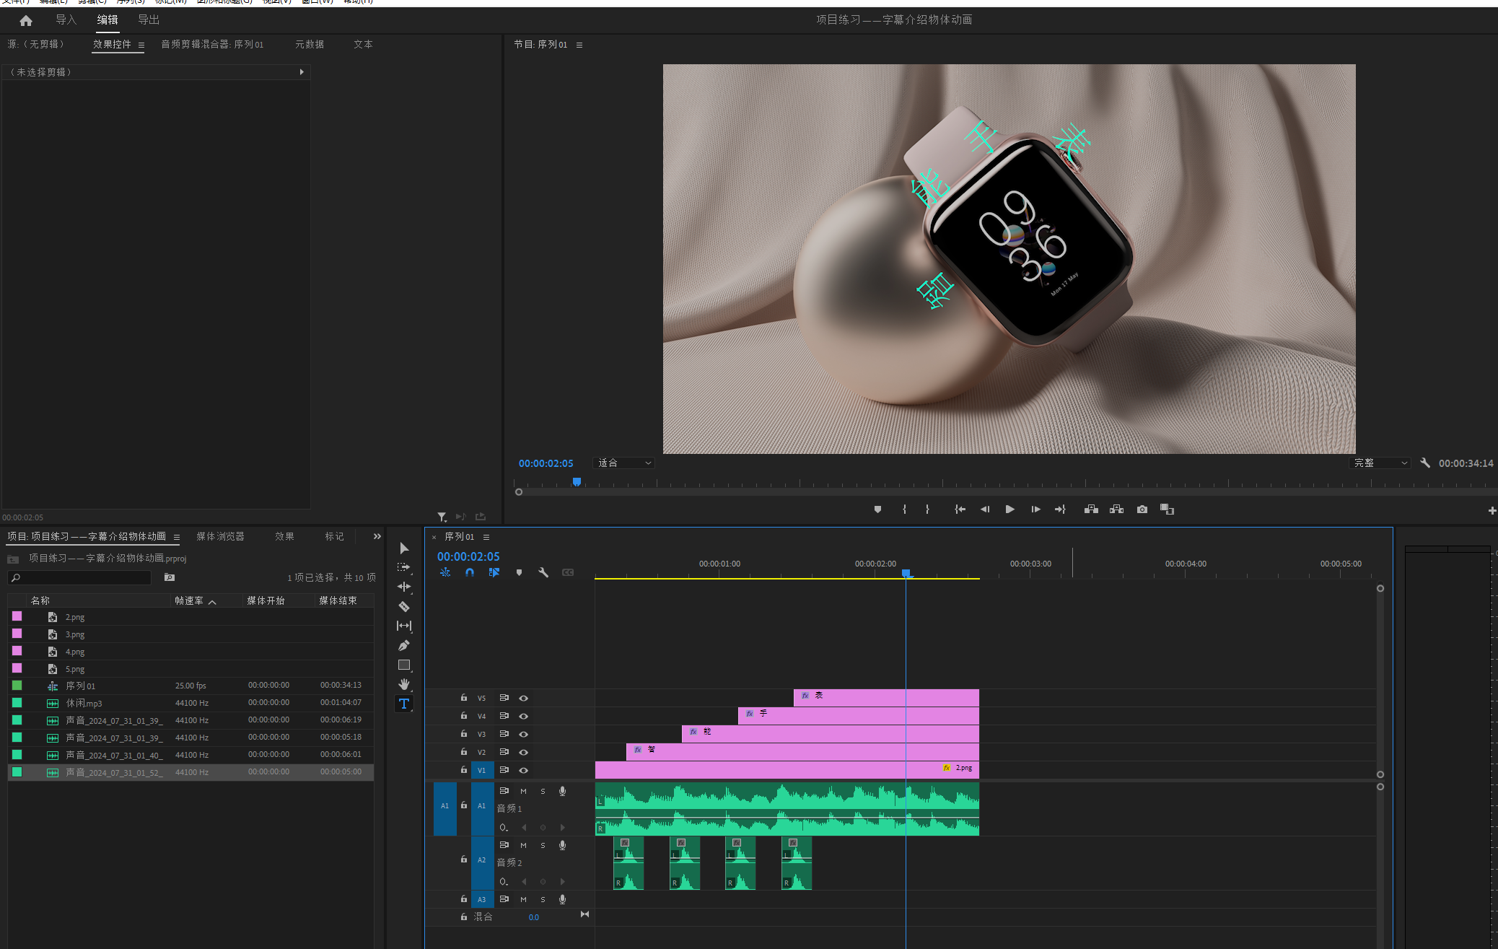This screenshot has width=1498, height=949.
Task: Select the Hand tool
Action: point(404,683)
